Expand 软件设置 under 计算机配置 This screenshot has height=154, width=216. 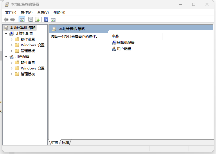(11, 39)
